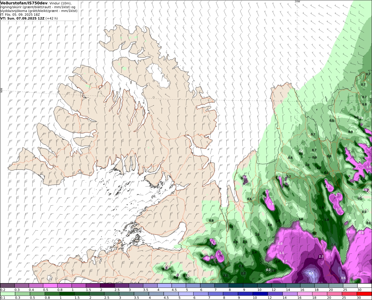Select the dark purple upper swatch starting at 2
This screenshot has height=300, width=372.
pyautogui.click(x=107, y=286)
